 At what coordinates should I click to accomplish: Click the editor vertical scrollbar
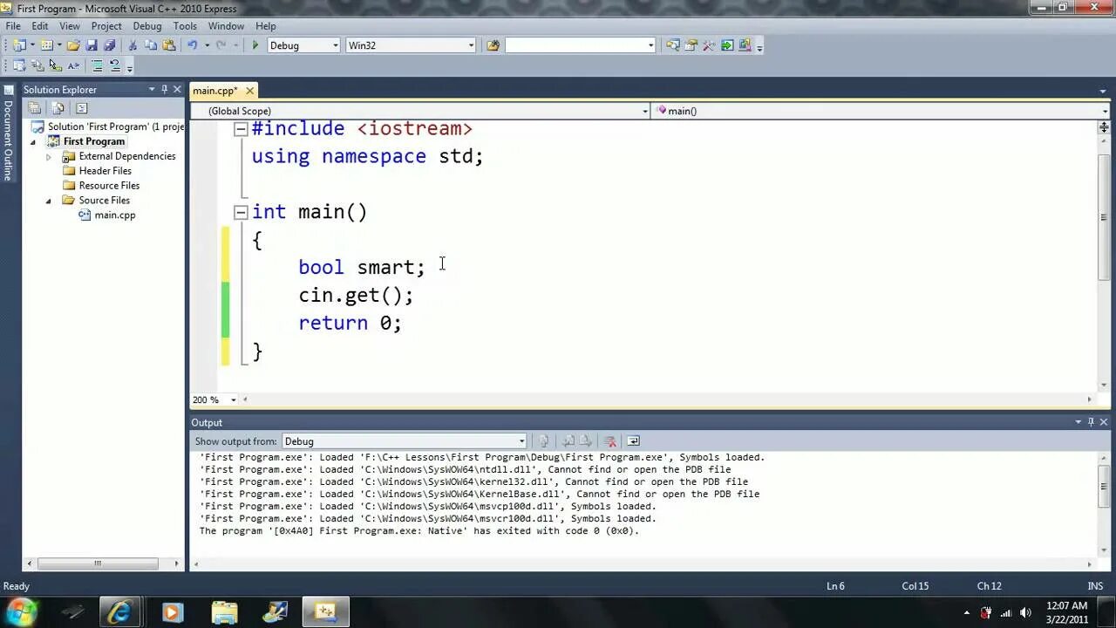coord(1104,218)
